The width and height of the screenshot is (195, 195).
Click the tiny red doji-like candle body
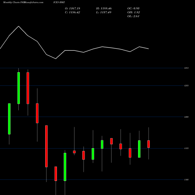74,152
